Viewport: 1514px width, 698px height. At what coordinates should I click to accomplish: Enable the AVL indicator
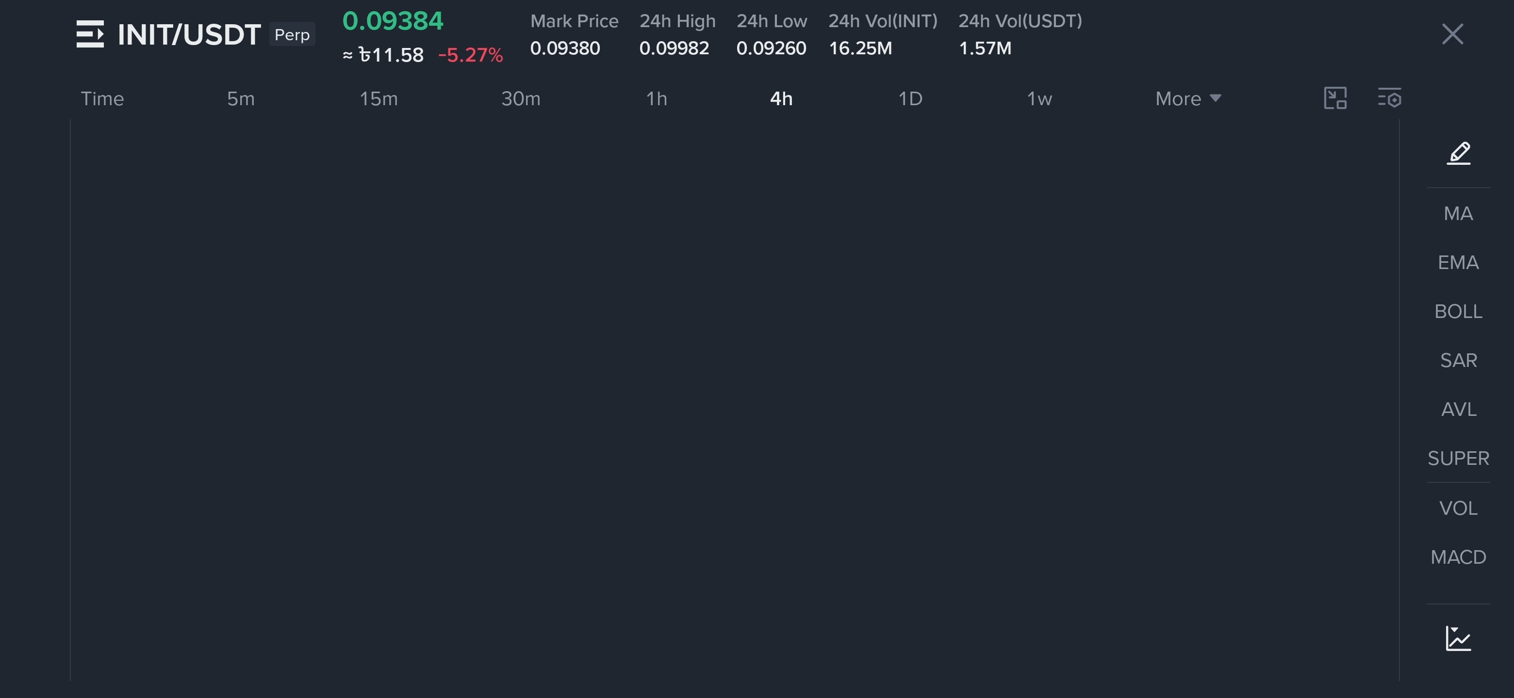pos(1458,409)
